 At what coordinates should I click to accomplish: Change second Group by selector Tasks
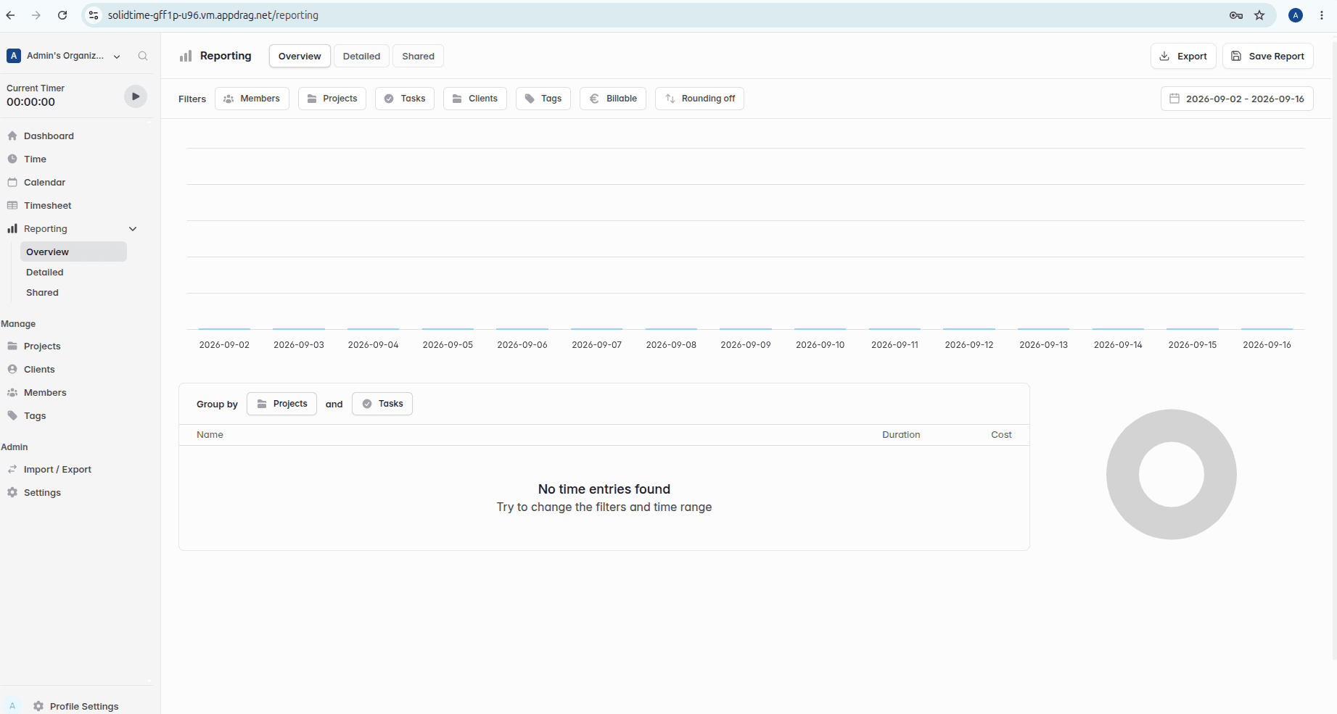pyautogui.click(x=382, y=404)
